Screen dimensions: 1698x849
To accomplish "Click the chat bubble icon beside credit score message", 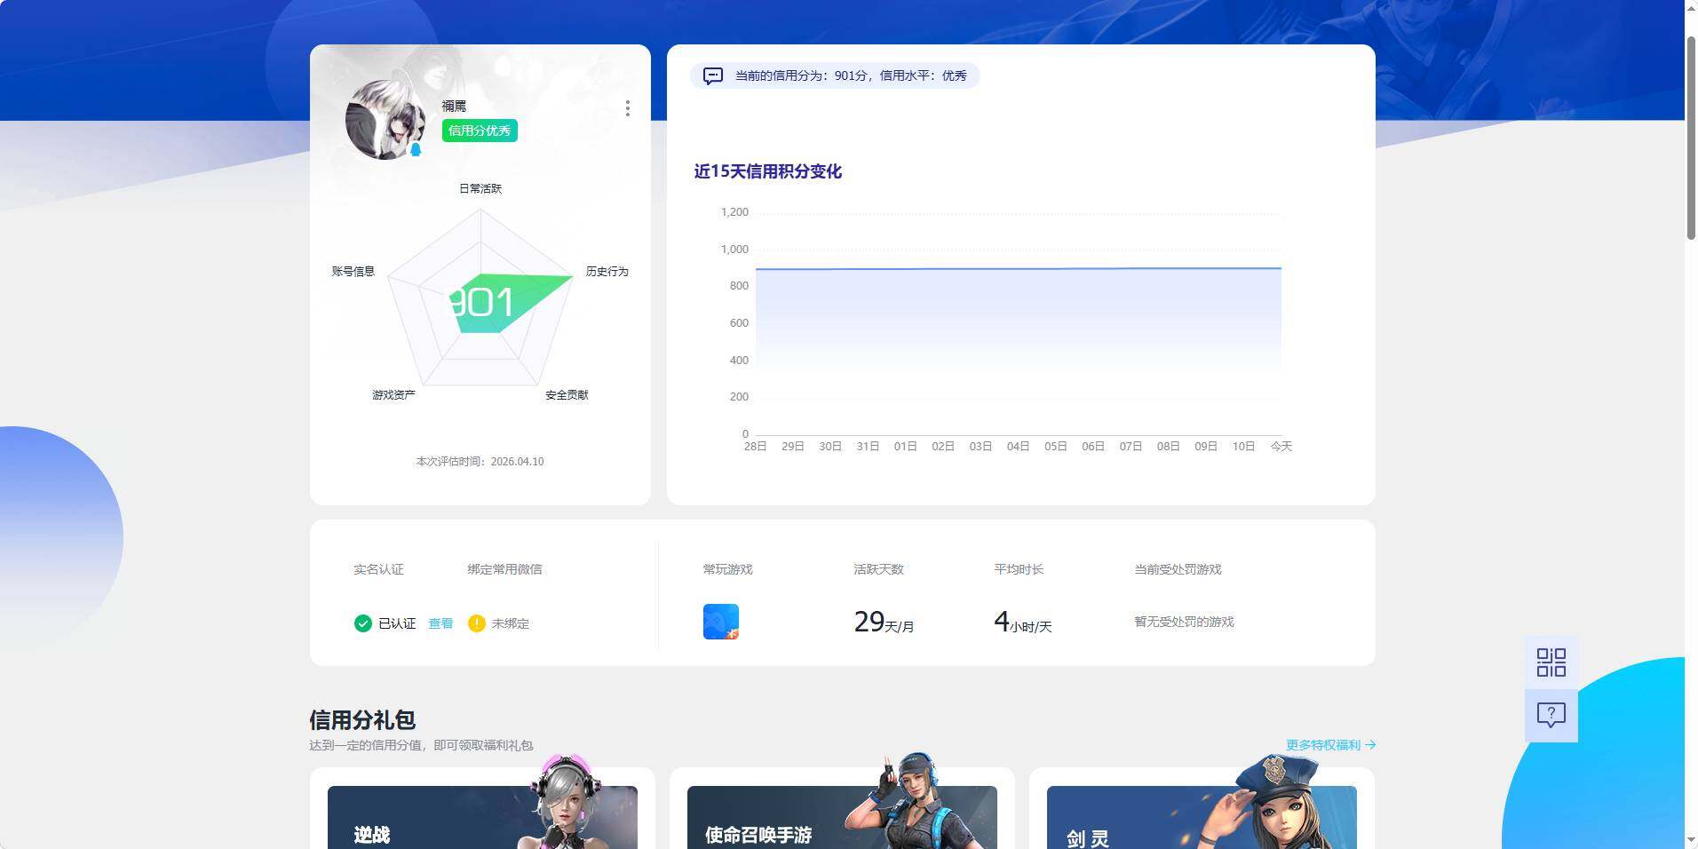I will click(x=713, y=76).
